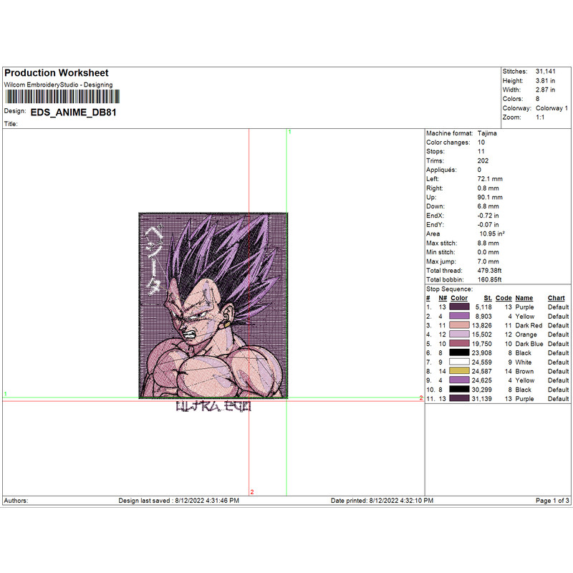Click the design name EDS_ANIME_DB81

click(x=74, y=112)
